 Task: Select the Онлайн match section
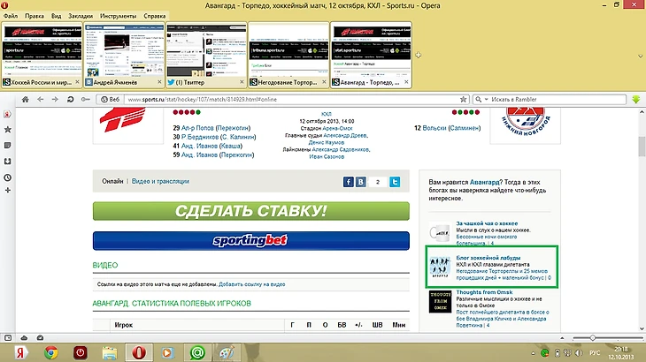[x=112, y=181]
